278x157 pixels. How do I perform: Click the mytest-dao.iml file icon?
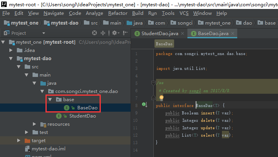[x=27, y=149]
